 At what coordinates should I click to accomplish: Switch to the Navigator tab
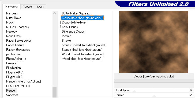point(12,6)
